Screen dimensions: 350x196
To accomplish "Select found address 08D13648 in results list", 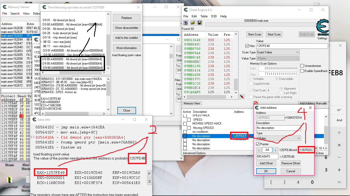I will [x=208, y=40].
